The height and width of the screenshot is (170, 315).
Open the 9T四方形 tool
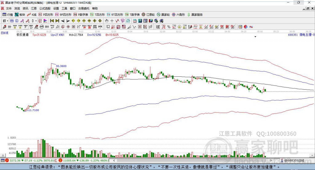point(115,15)
